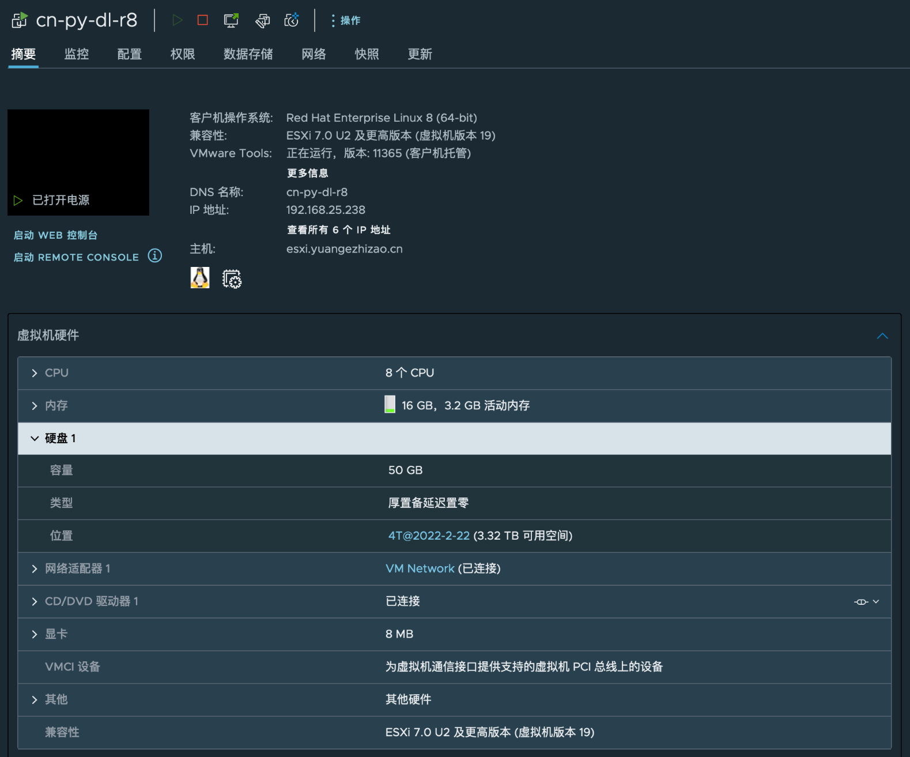Screen dimensions: 910x757
Task: Expand the CD/DVD 驱动器 1 row
Action: [x=35, y=602]
